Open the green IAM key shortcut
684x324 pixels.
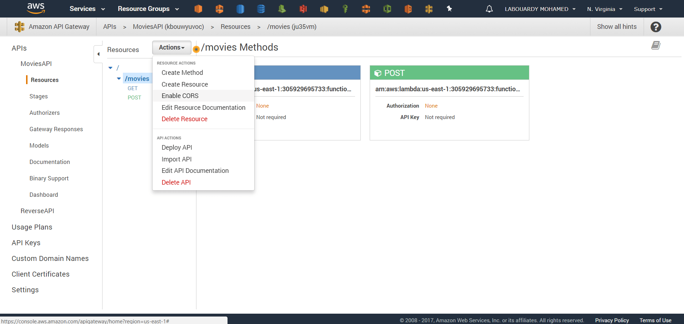click(345, 9)
